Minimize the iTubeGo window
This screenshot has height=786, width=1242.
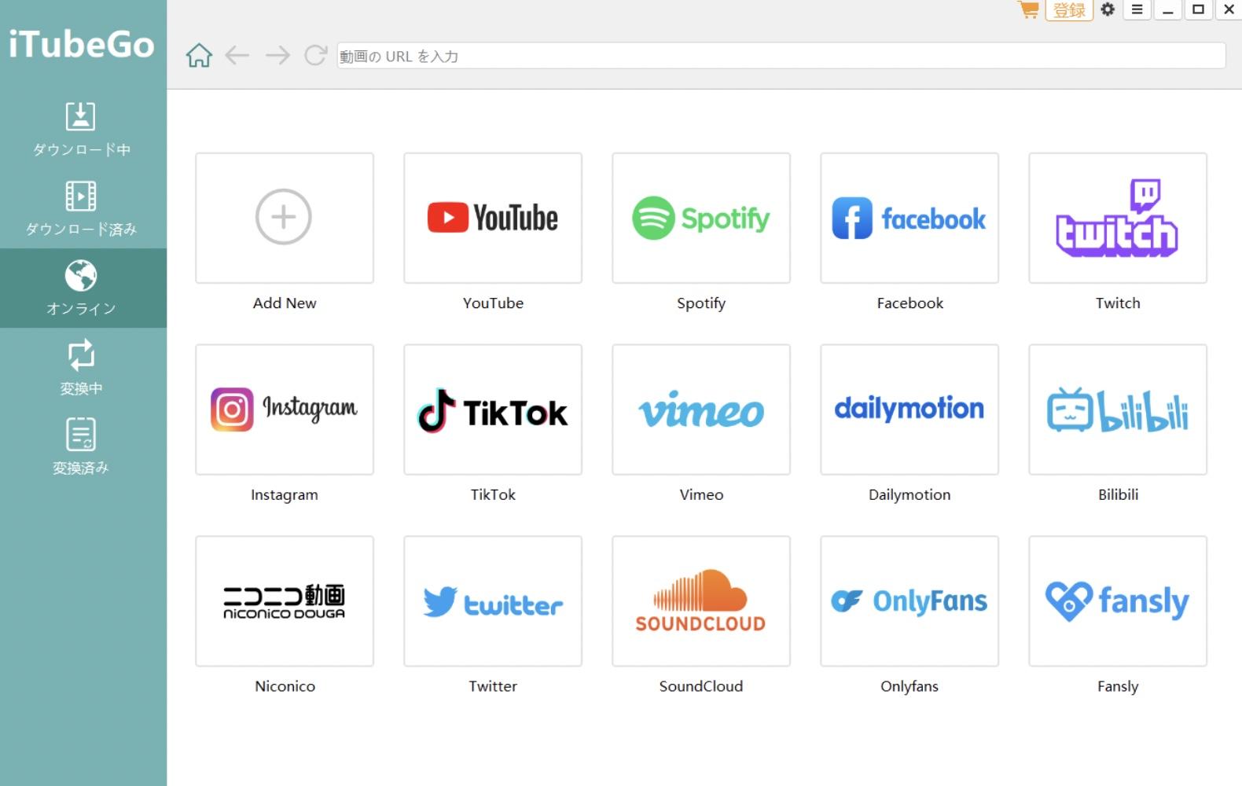point(1168,9)
